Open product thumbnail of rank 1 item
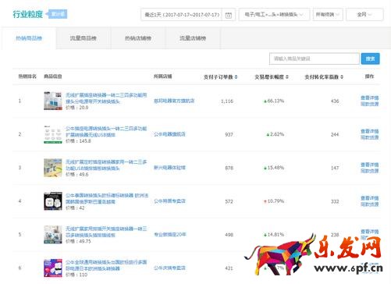Screen dimensions: 391x284 coord(53,101)
